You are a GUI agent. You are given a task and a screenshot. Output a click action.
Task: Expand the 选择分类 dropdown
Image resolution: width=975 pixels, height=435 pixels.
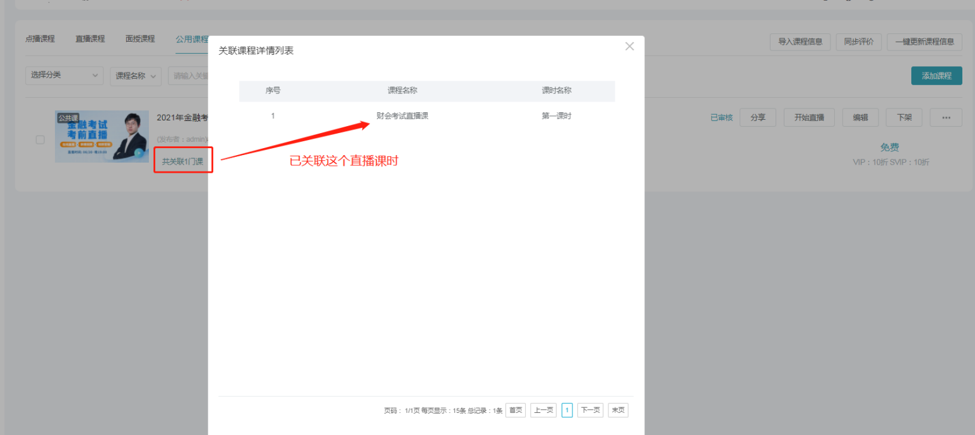coord(64,76)
